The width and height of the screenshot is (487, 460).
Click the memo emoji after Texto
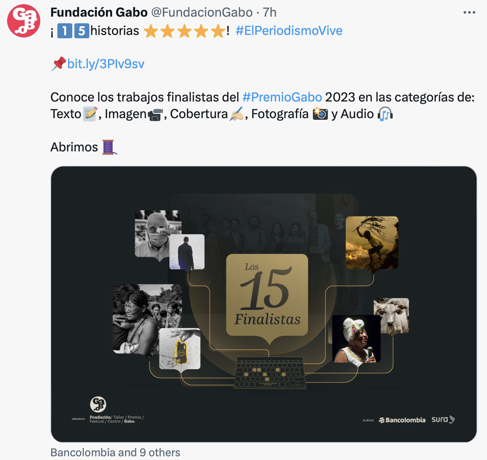90,114
